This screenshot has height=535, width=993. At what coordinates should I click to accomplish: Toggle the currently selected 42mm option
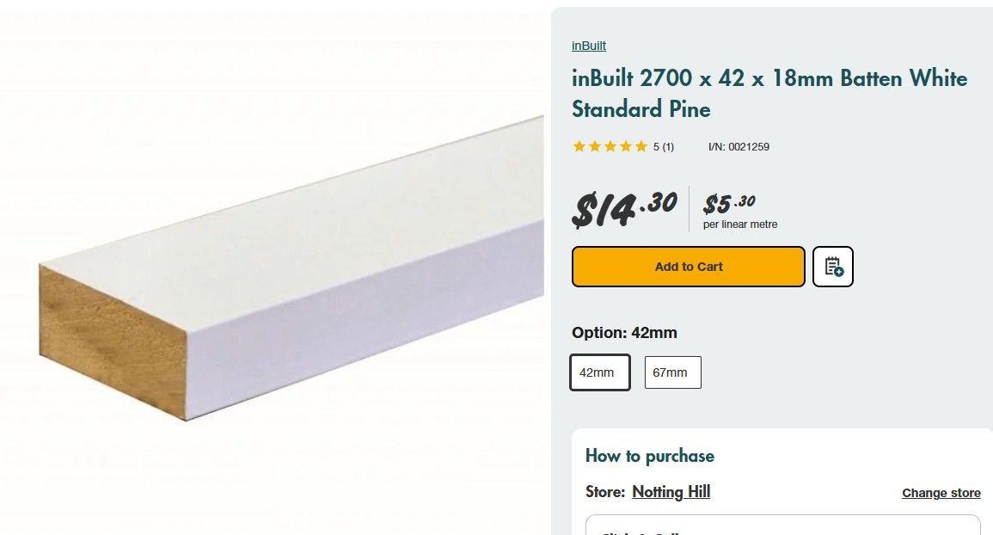(x=599, y=372)
